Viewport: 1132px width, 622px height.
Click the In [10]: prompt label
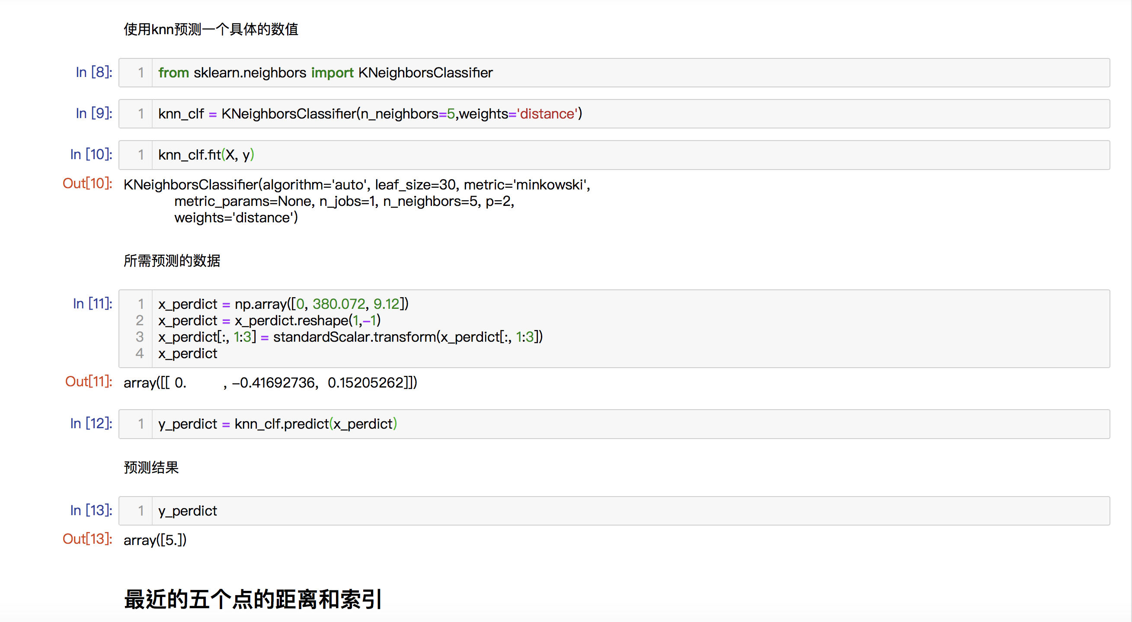click(91, 154)
